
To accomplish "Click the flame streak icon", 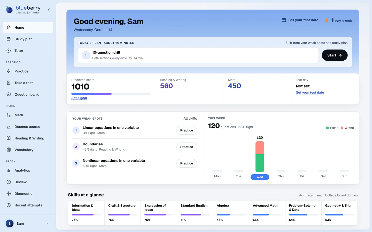I will point(327,20).
